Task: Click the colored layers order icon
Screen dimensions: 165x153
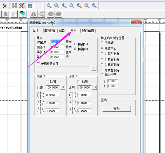Action: (23, 14)
